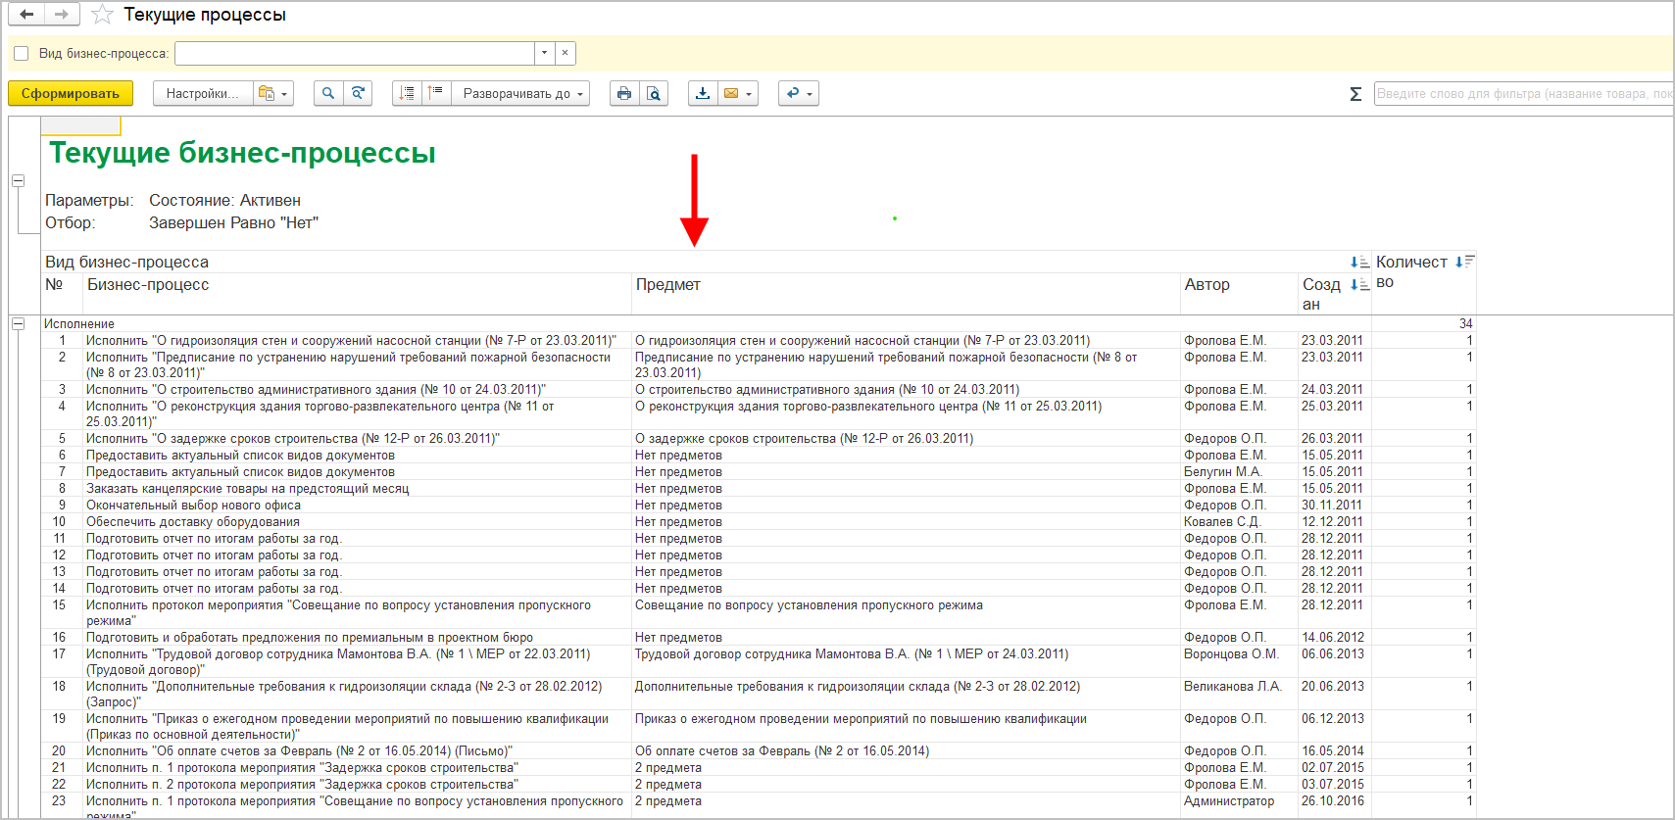1675x820 pixels.
Task: Click the print icon
Action: click(624, 93)
